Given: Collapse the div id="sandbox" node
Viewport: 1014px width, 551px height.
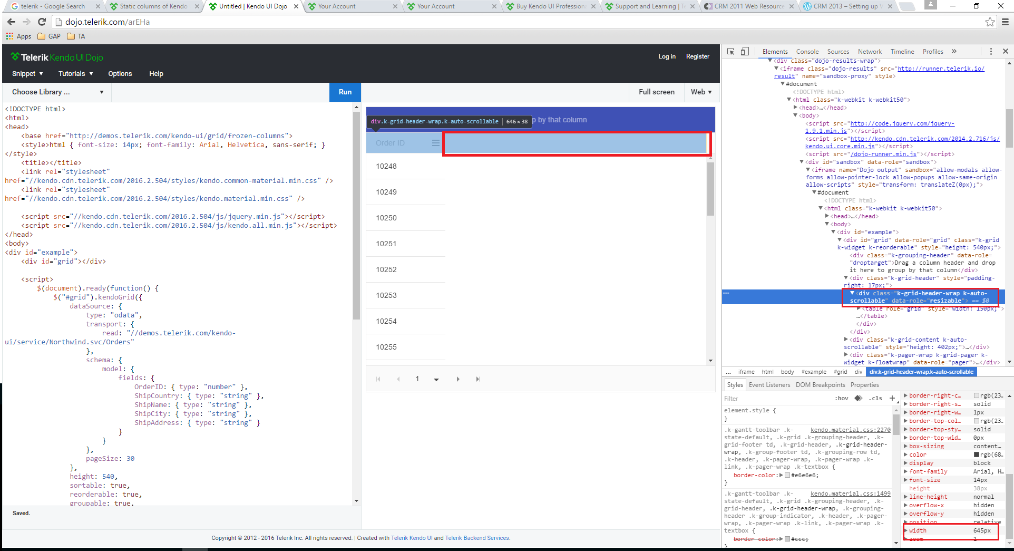Looking at the screenshot, I should 802,162.
